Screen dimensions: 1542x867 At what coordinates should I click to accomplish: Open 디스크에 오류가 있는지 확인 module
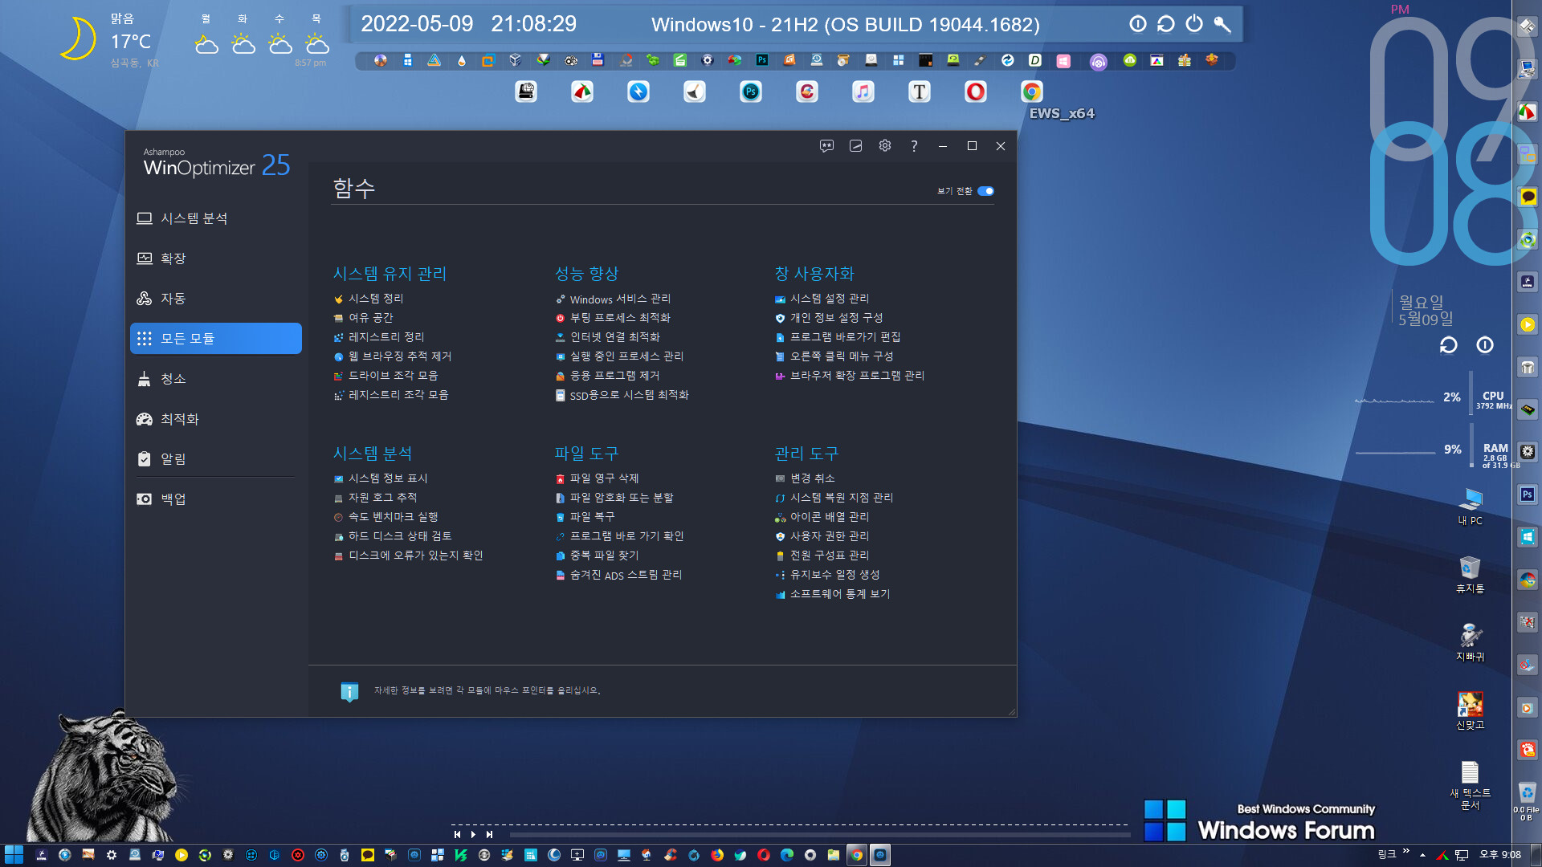408,556
